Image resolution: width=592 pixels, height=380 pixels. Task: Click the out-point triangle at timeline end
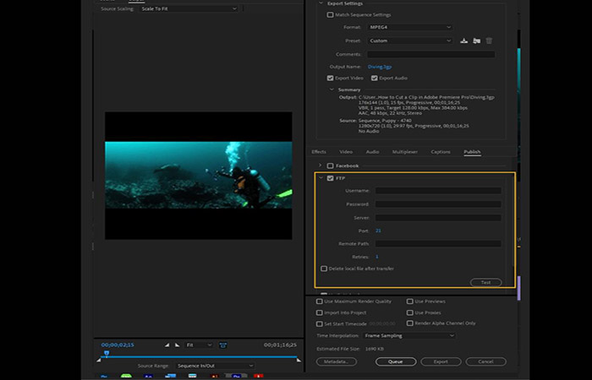point(299,361)
